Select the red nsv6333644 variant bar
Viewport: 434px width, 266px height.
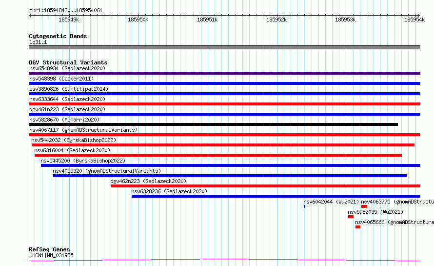tap(224, 104)
